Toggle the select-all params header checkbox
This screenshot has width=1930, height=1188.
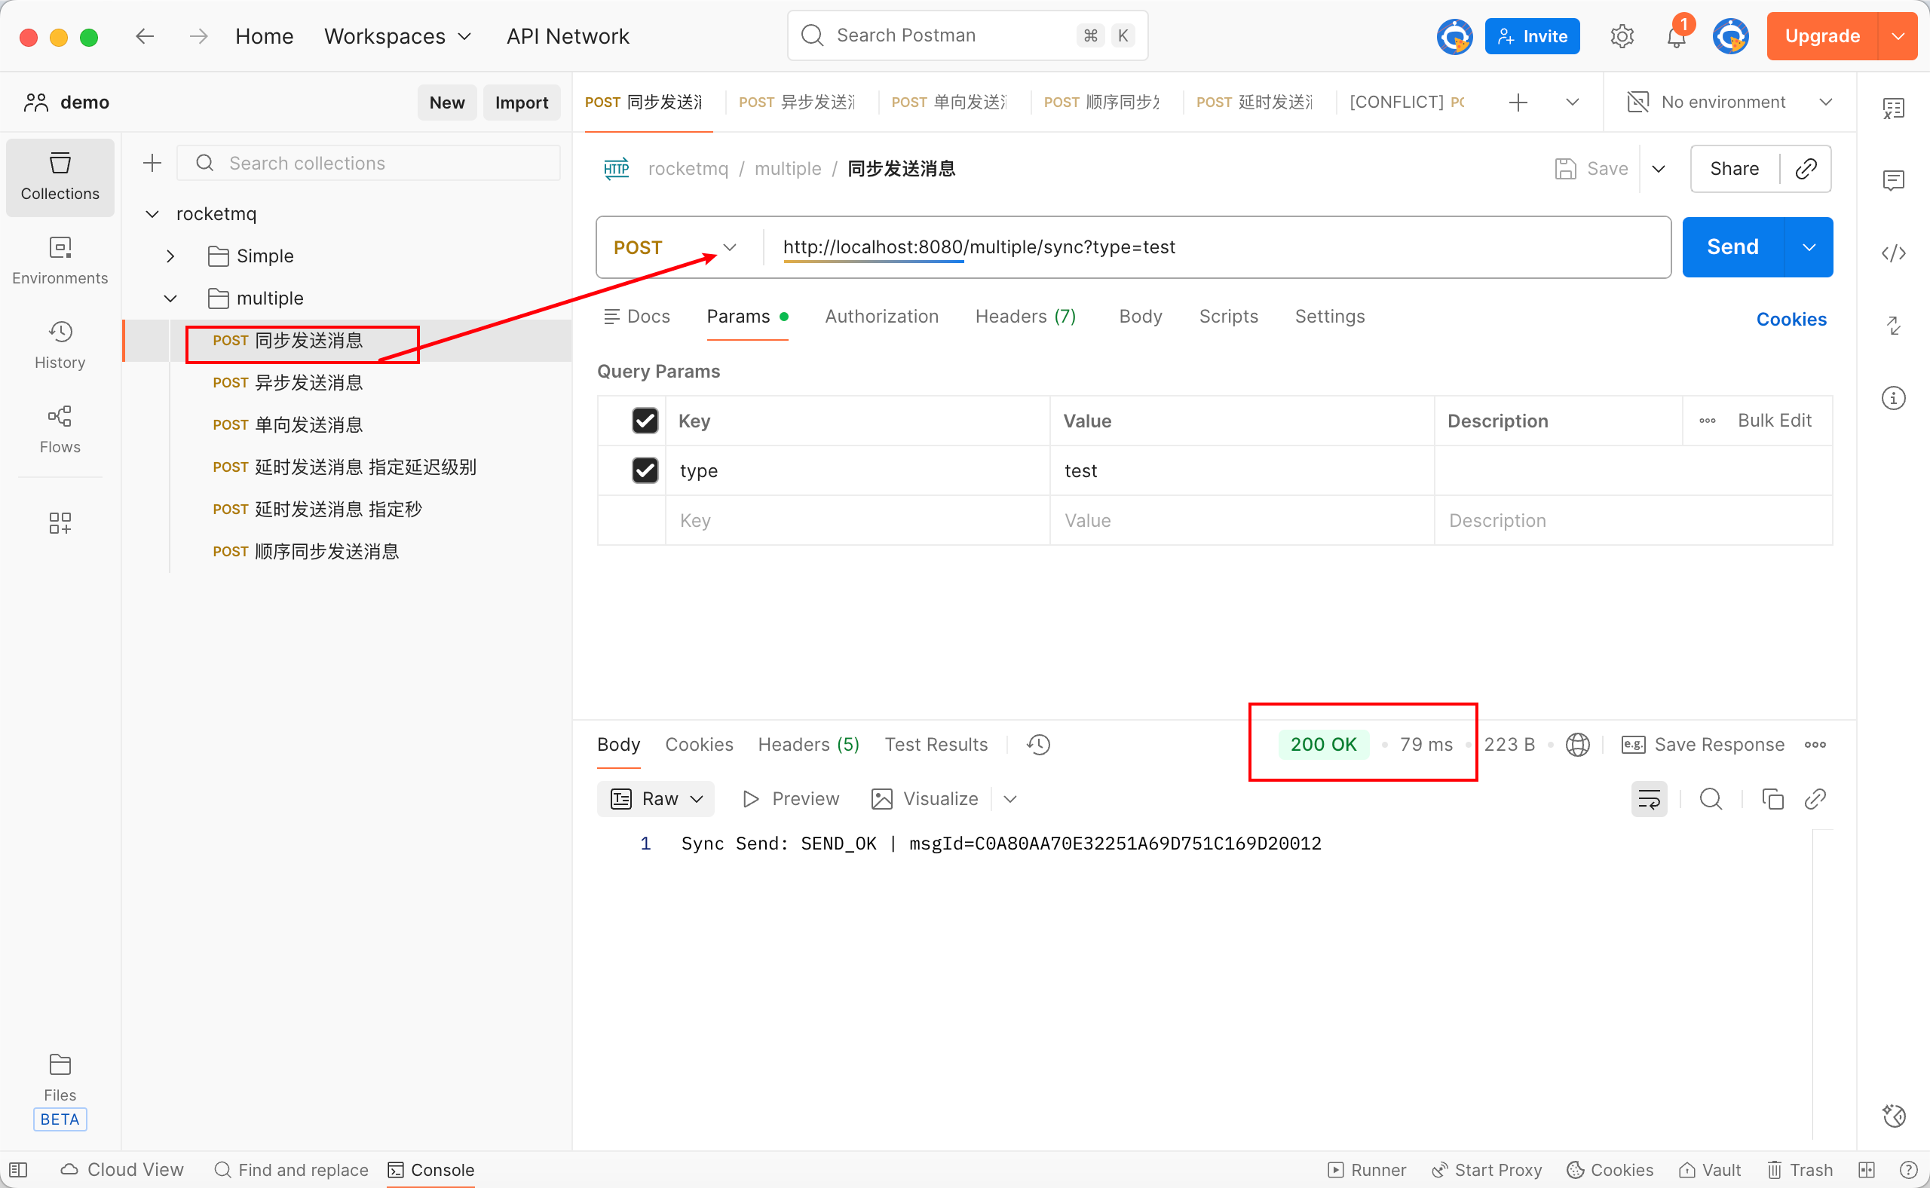[645, 421]
